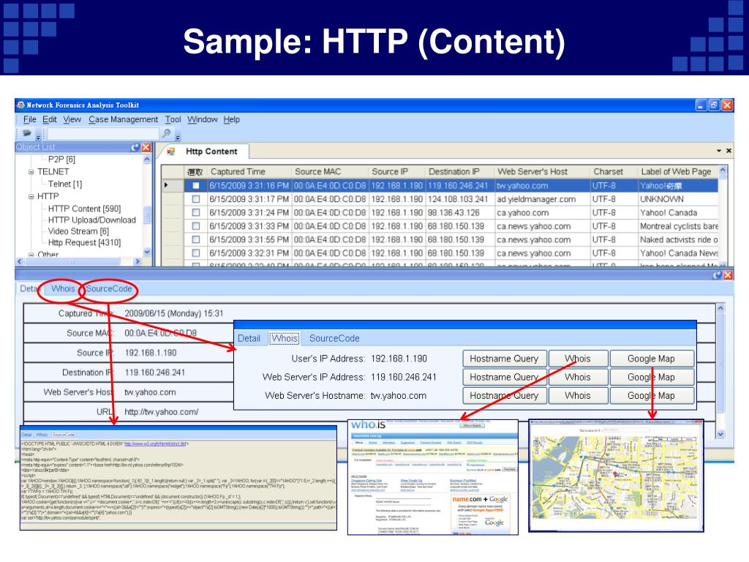
Task: Click the Web Server's Host column header
Action: click(542, 171)
